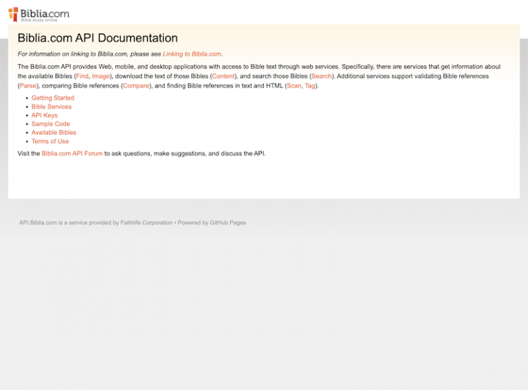Image resolution: width=528 pixels, height=390 pixels.
Task: Open the Linking to Biblia.com link
Action: [192, 54]
